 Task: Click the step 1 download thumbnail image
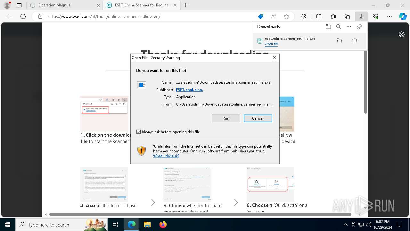(x=104, y=114)
